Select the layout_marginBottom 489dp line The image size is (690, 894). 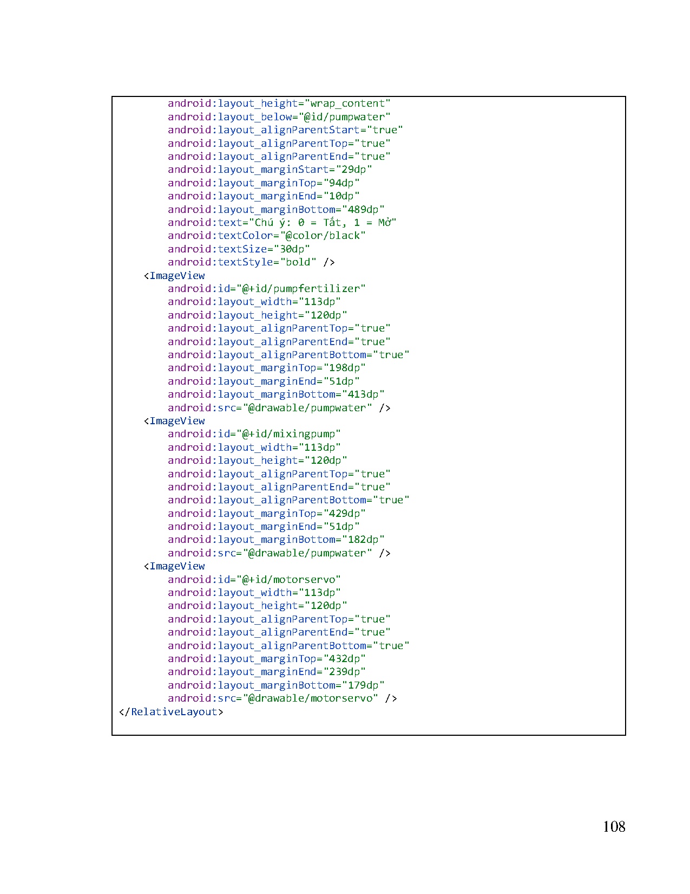pyautogui.click(x=276, y=209)
